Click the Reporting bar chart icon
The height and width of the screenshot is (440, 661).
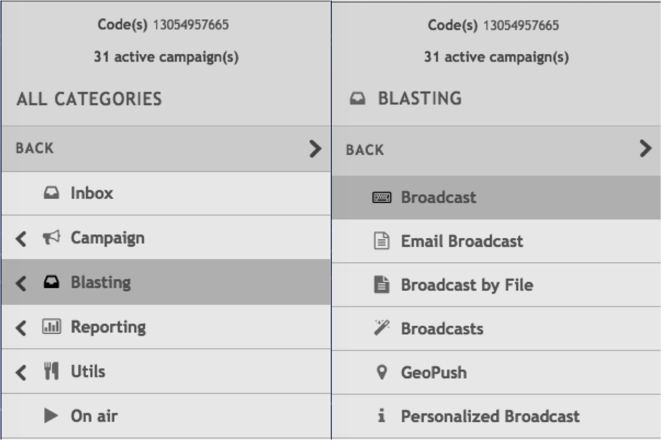[x=51, y=327]
